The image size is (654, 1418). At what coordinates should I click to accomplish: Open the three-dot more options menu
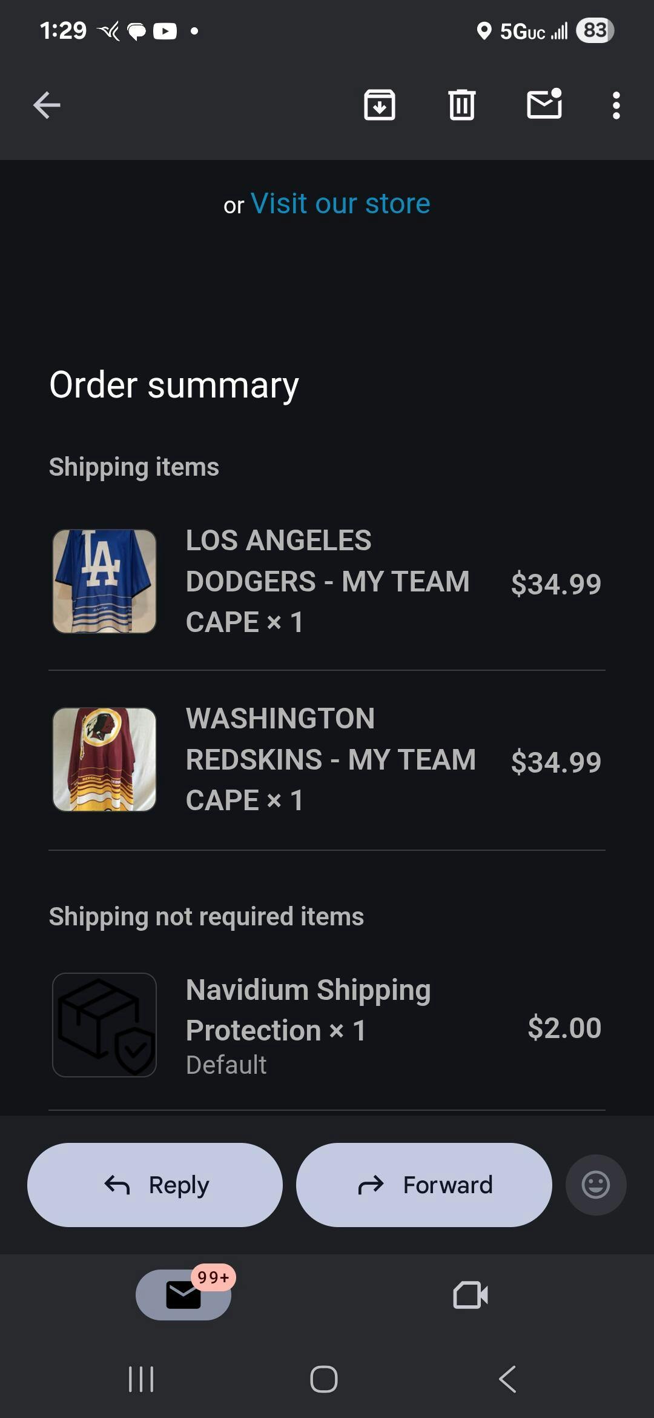pos(616,105)
